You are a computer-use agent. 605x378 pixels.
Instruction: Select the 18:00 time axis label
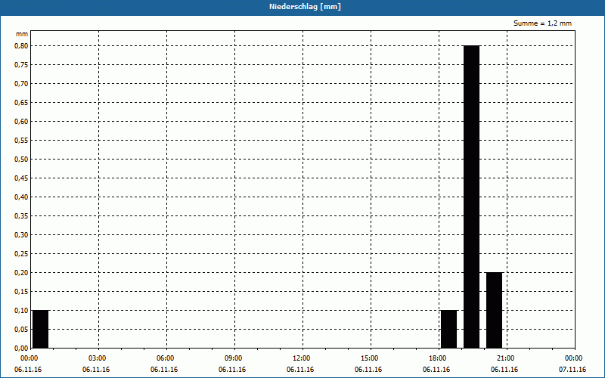click(x=438, y=358)
